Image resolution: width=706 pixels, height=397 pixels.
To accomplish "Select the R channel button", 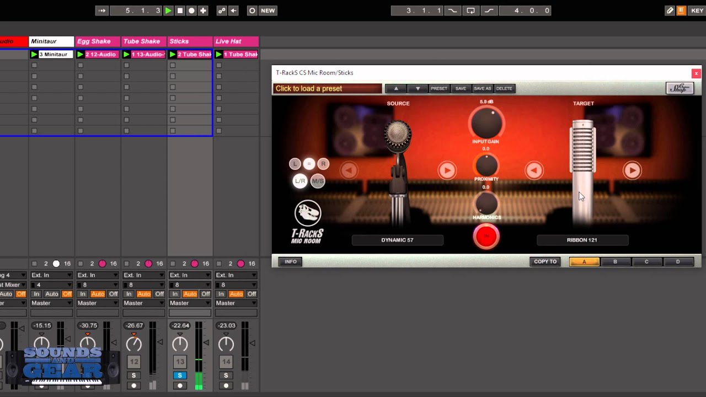I will [323, 164].
